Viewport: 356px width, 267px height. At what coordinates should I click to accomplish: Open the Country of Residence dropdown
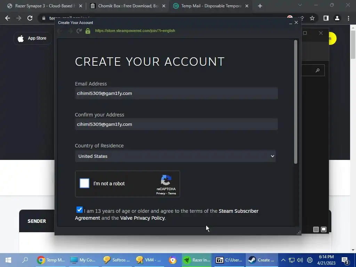pos(175,156)
